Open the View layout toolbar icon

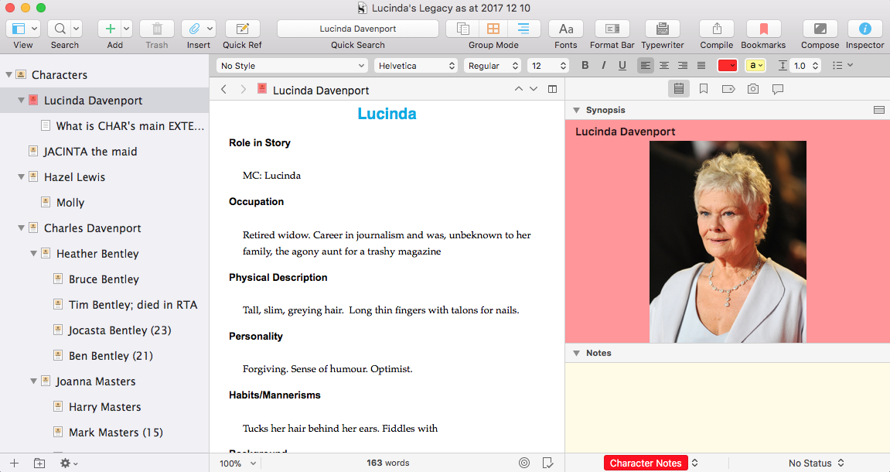18,29
